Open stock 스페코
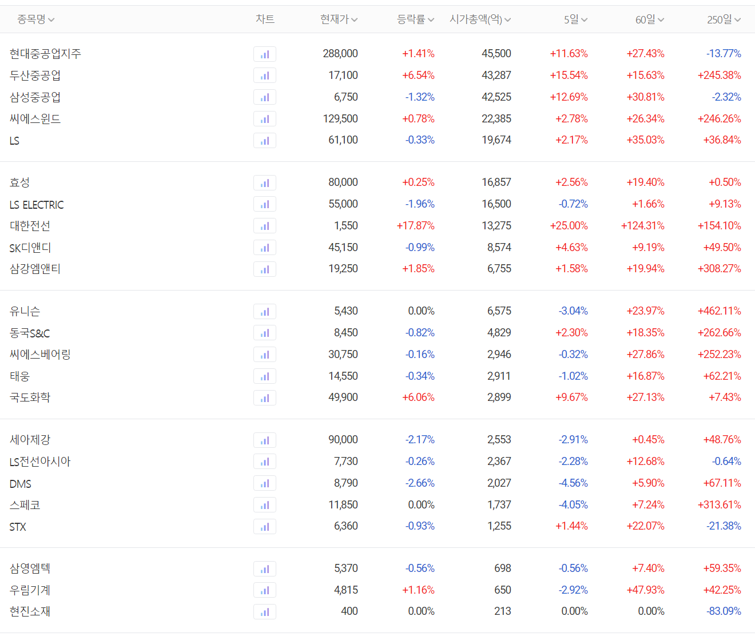The image size is (755, 640). pyautogui.click(x=25, y=505)
